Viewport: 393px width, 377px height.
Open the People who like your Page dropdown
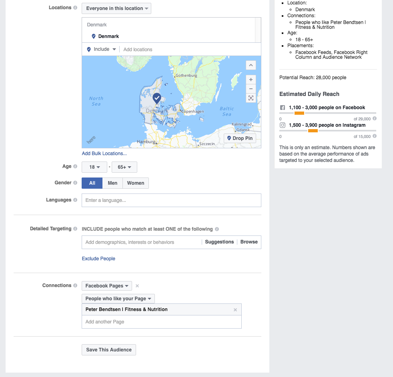coord(118,299)
